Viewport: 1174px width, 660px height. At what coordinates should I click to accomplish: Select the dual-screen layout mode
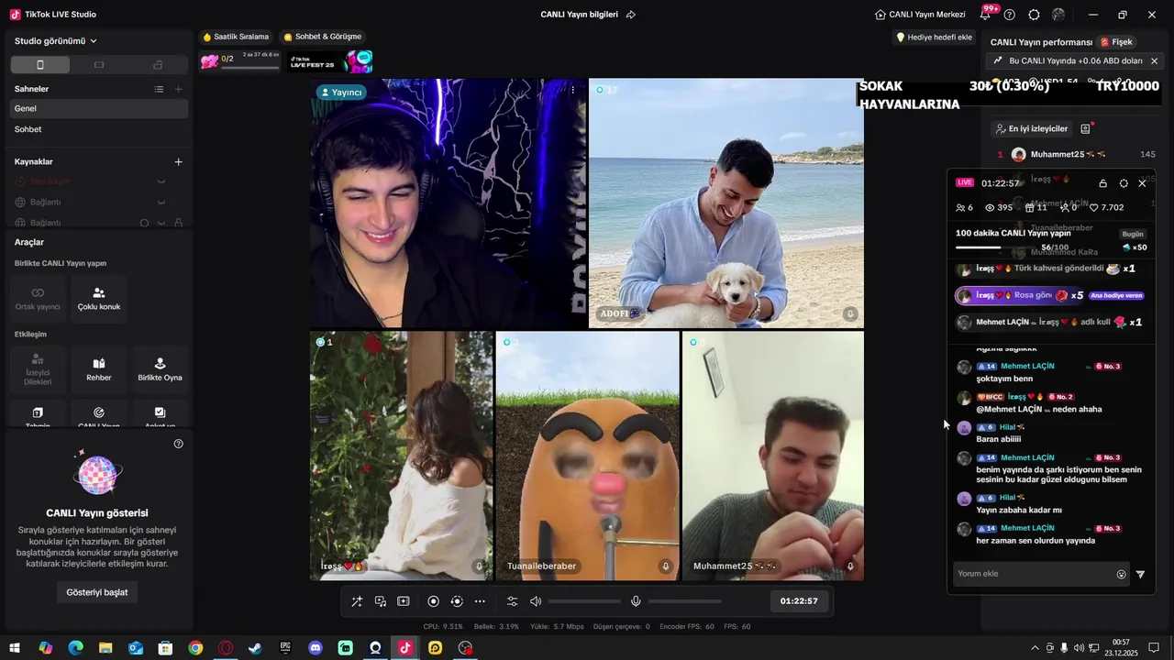pos(158,65)
